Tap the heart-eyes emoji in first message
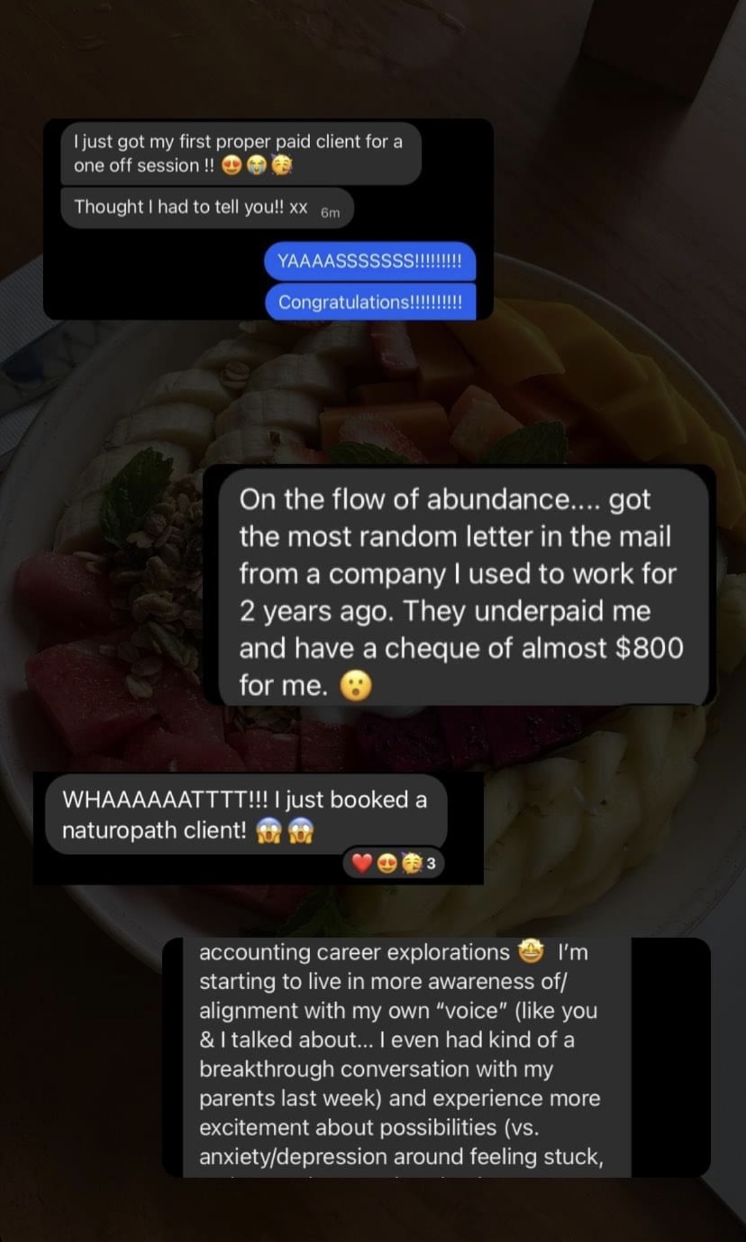Viewport: 746px width, 1242px height. (x=232, y=166)
